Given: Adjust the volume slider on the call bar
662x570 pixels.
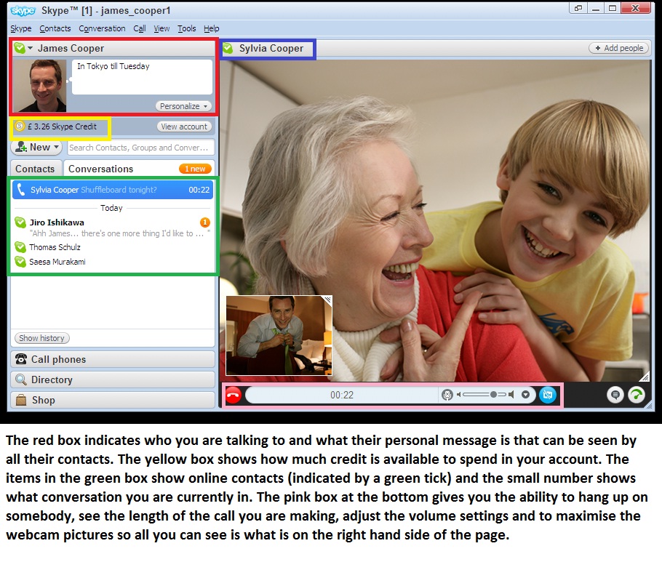Looking at the screenshot, I should coord(493,395).
